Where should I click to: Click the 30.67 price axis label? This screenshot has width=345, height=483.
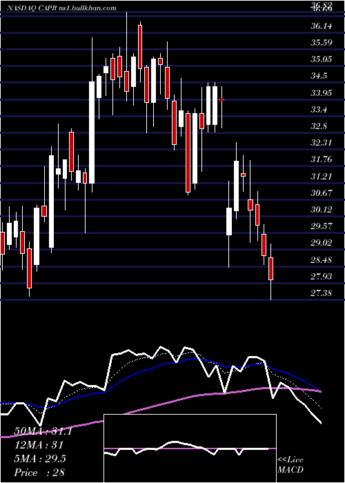(x=322, y=193)
